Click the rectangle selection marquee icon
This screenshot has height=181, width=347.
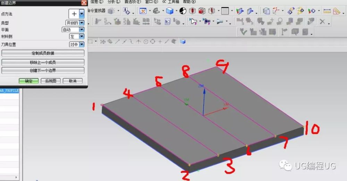tap(90, 41)
